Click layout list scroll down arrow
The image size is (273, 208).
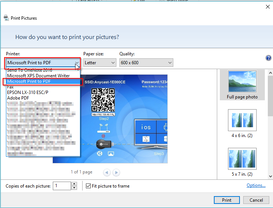(x=270, y=176)
